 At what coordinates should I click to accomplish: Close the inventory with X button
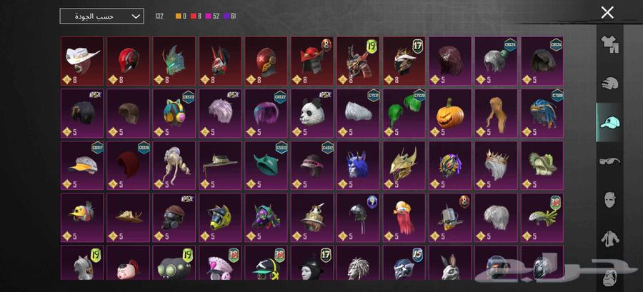click(607, 12)
